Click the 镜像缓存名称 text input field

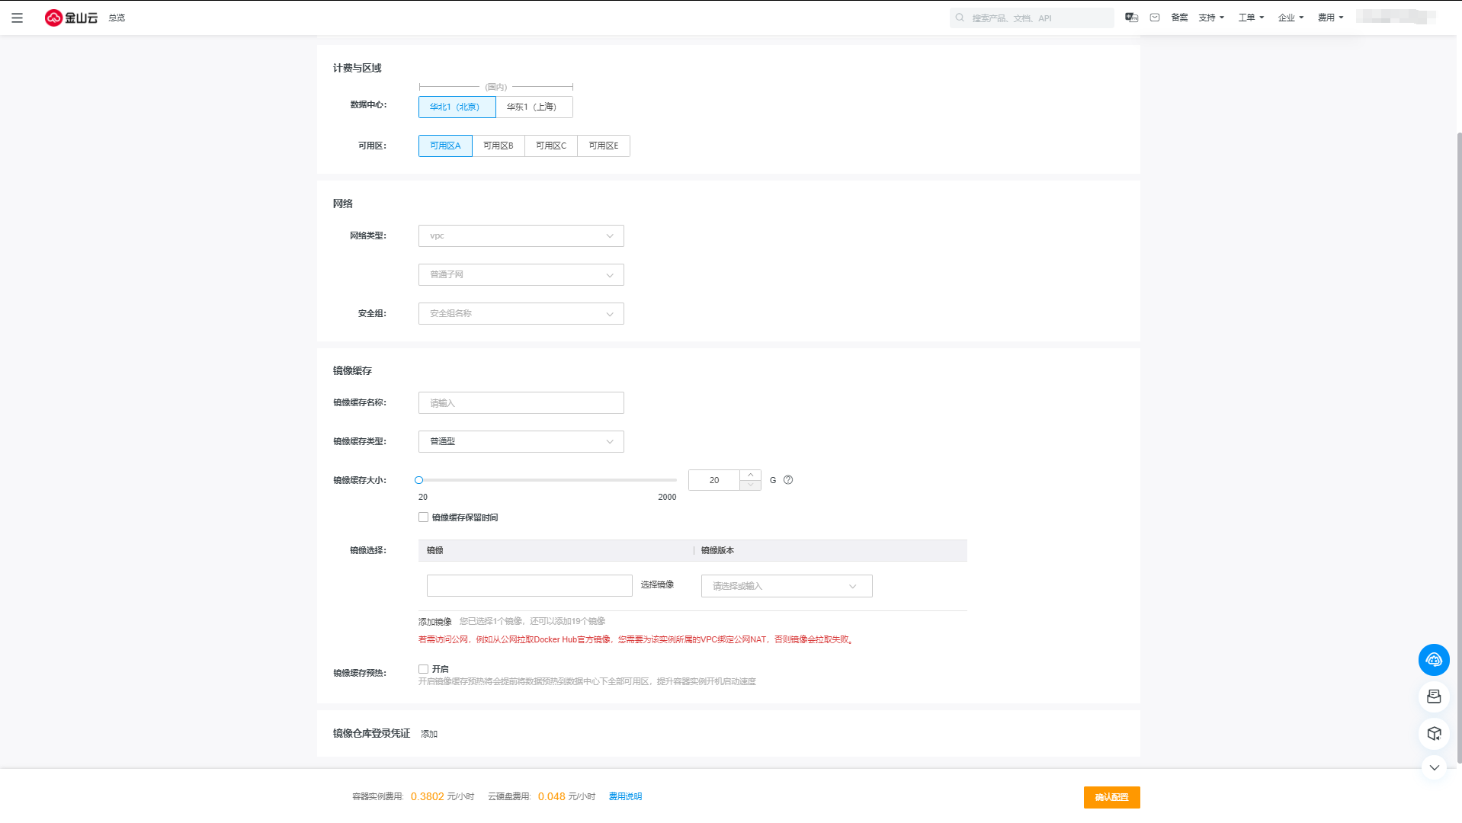click(521, 403)
